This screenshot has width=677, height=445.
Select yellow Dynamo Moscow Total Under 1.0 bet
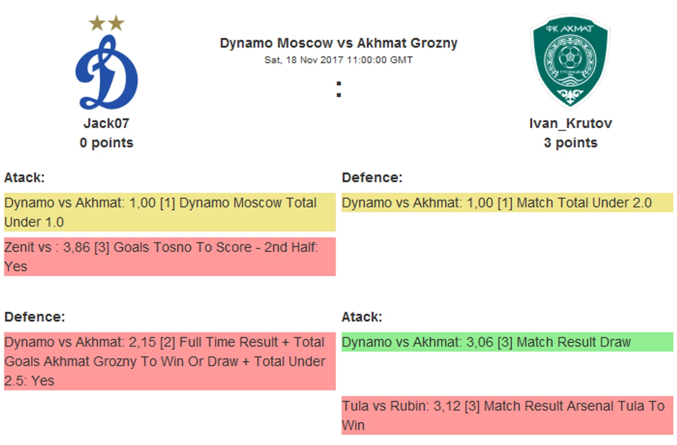[170, 212]
